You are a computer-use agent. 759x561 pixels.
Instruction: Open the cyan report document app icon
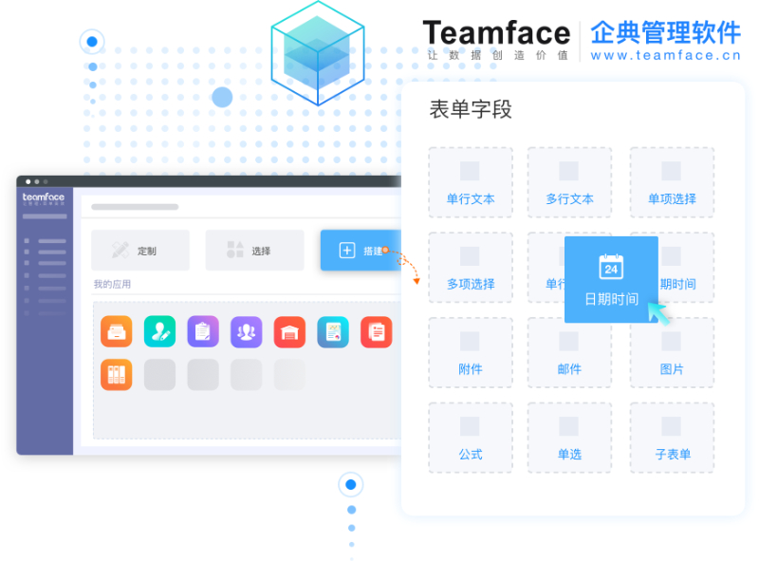333,332
